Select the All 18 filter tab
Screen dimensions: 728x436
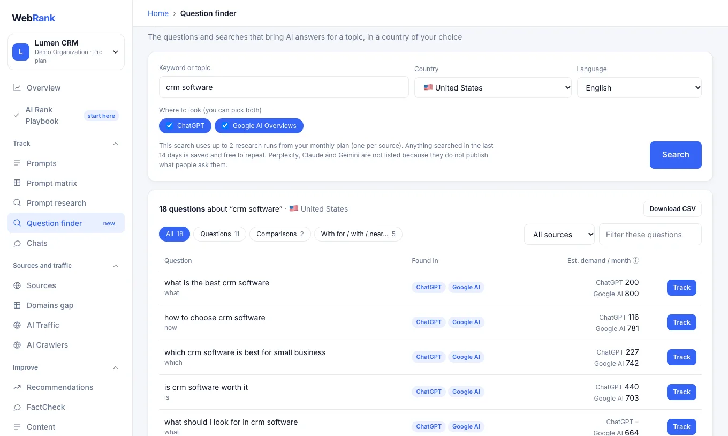(x=175, y=234)
